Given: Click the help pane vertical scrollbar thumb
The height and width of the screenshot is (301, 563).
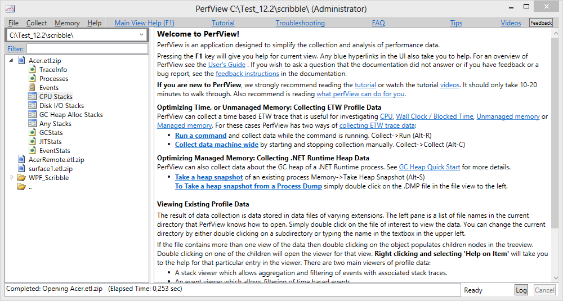Looking at the screenshot, I should [x=556, y=133].
